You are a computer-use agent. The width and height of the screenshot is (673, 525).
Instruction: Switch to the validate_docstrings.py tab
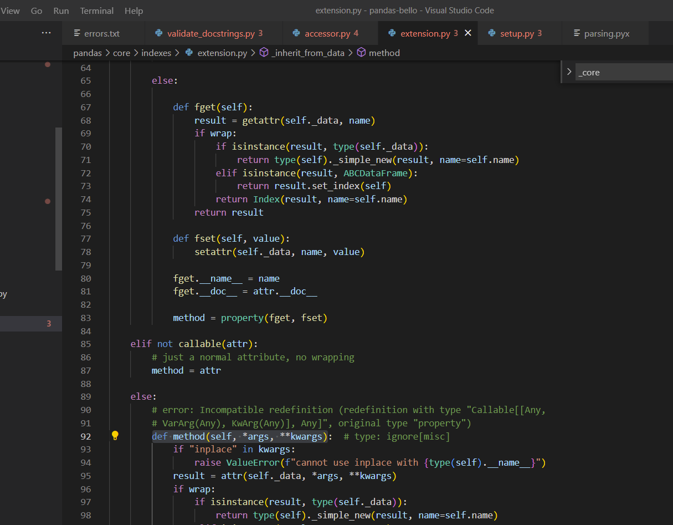[x=214, y=33]
